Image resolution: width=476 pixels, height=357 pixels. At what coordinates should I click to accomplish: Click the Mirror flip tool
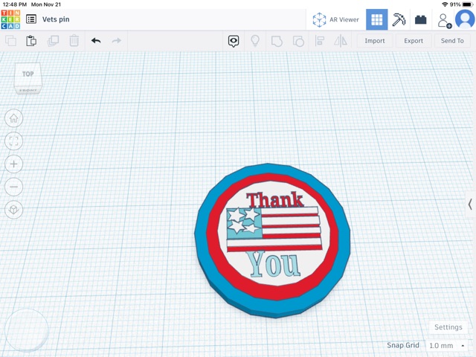pos(341,41)
